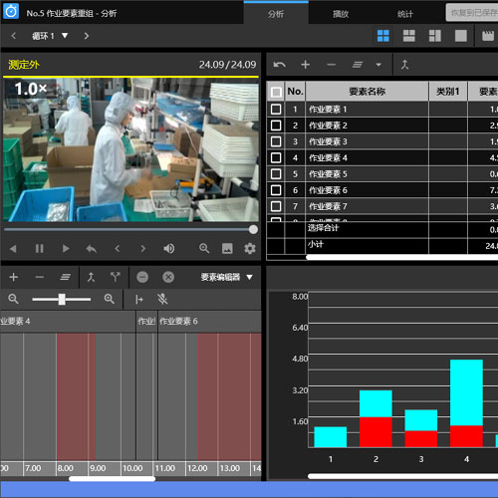Click the list lines icon in timeline toolbar
Image resolution: width=498 pixels, height=498 pixels.
pos(66,277)
